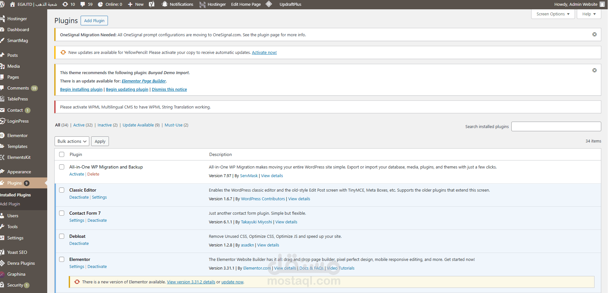Check the Classic Editor plugin checkbox
This screenshot has height=293, width=608.
62,190
